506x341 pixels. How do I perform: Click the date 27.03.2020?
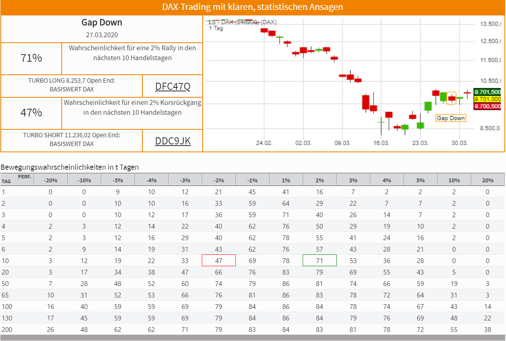coord(102,35)
